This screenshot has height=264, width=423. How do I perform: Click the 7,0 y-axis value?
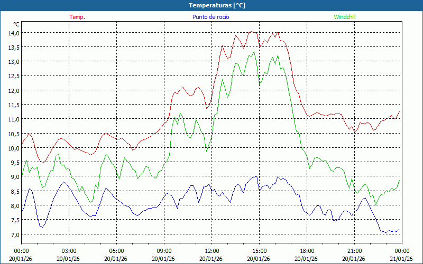point(13,234)
